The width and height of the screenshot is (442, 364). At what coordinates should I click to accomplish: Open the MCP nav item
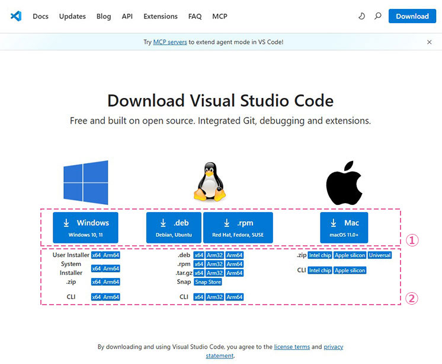[x=220, y=17]
